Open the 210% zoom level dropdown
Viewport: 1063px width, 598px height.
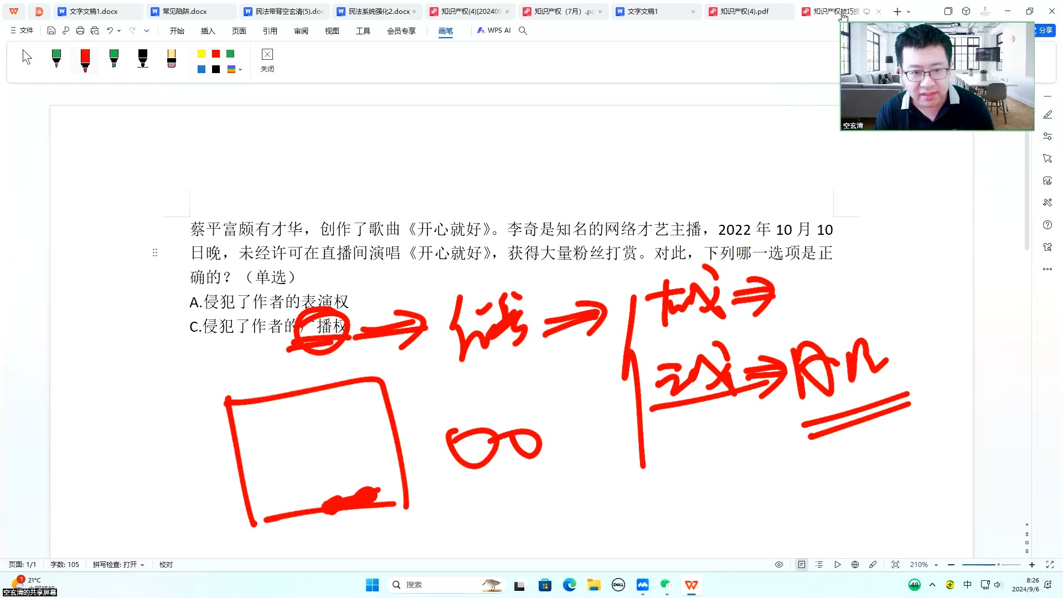pos(924,565)
